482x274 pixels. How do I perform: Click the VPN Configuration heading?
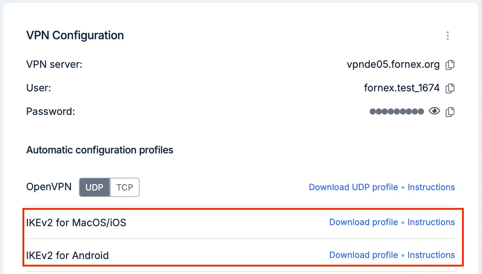click(x=75, y=35)
